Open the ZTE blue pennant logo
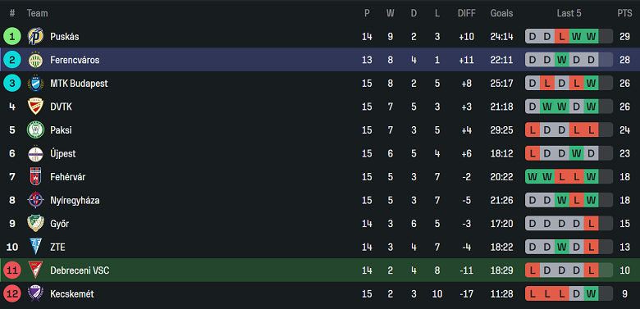This screenshot has width=640, height=309. [x=35, y=247]
